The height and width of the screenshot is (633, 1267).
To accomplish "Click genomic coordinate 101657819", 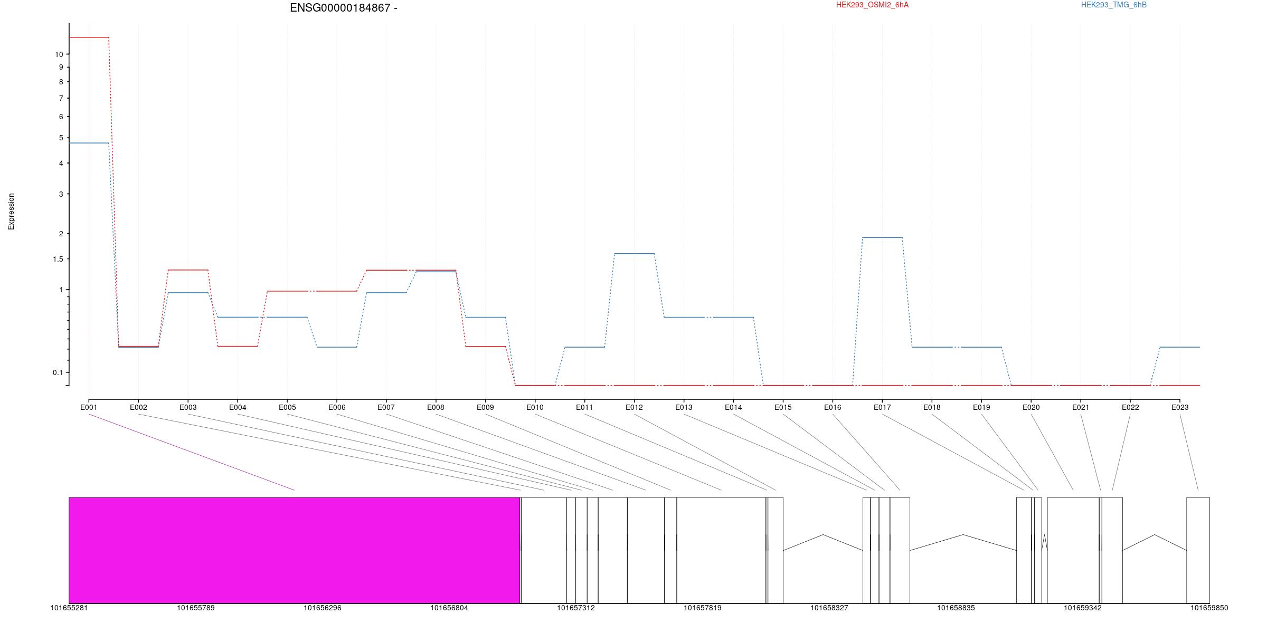I will tap(703, 608).
